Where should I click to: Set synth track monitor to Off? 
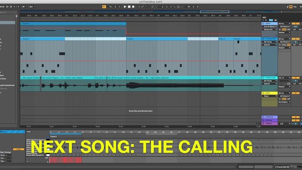click(289, 29)
